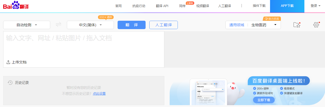Viewport: 325px width, 107px height.
Task: Click the upload document icon
Action: coord(8,62)
